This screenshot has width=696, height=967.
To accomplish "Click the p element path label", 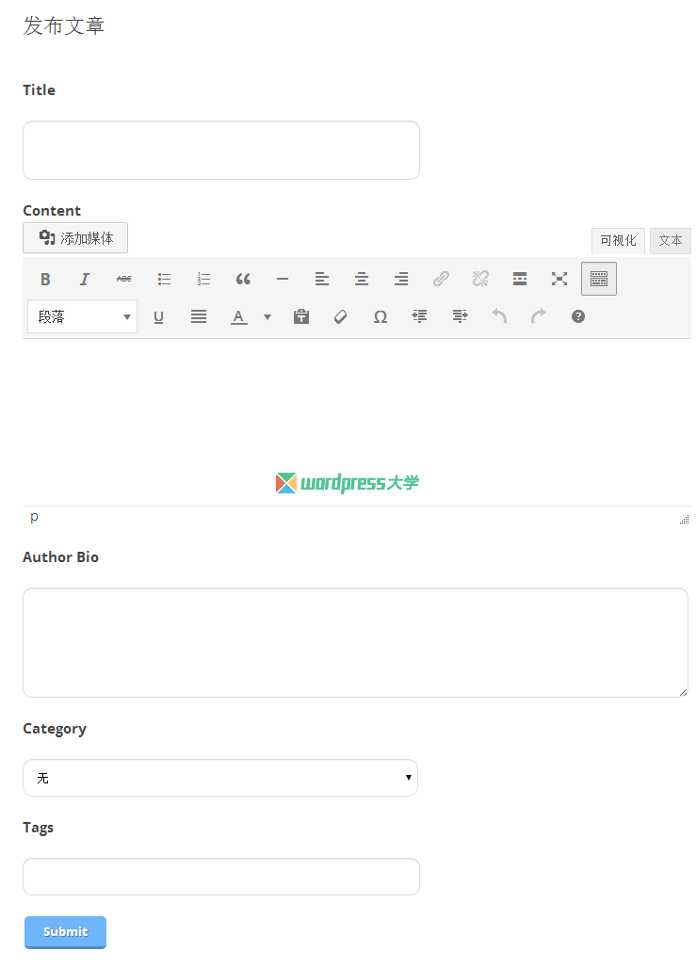I will click(x=34, y=517).
